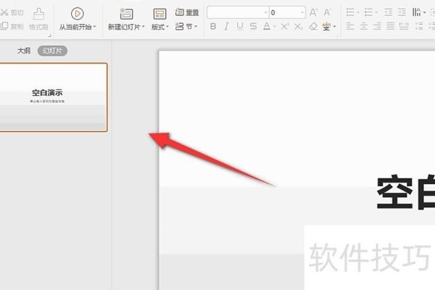Click the Decrease Font Size icon
This screenshot has width=435, height=290.
click(x=327, y=12)
